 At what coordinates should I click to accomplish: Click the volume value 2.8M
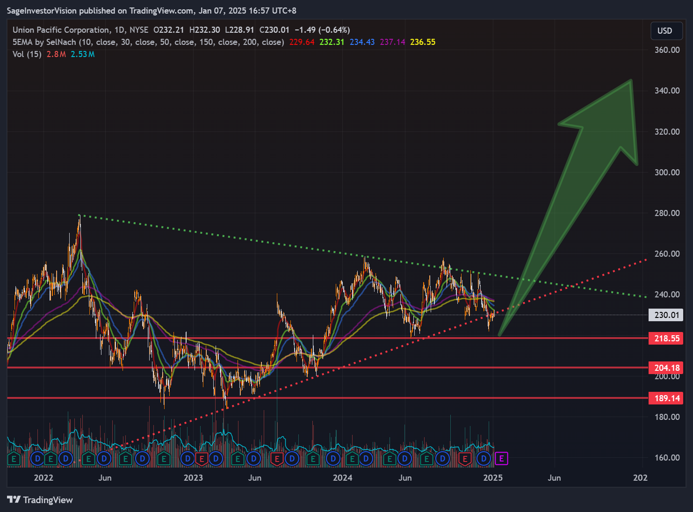(56, 54)
